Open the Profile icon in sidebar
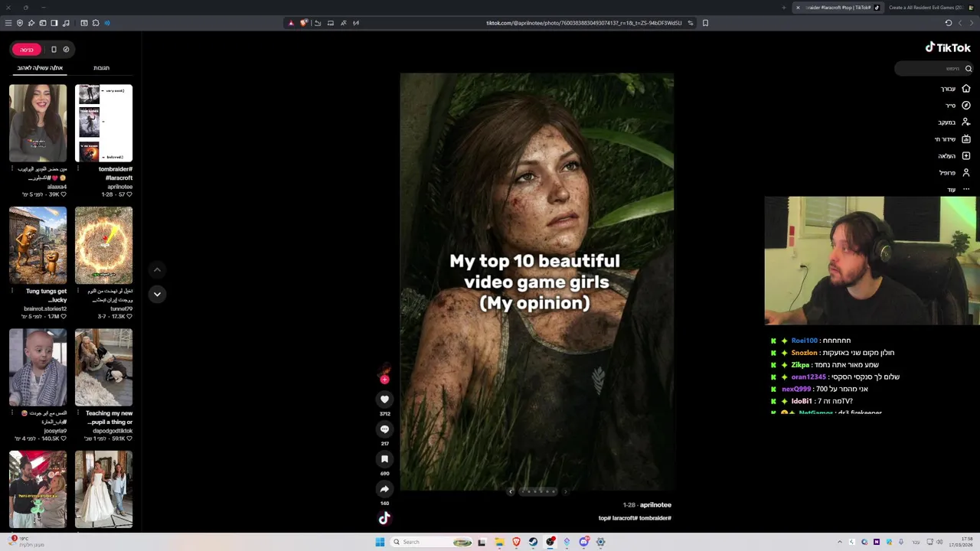This screenshot has width=980, height=551. [x=965, y=173]
